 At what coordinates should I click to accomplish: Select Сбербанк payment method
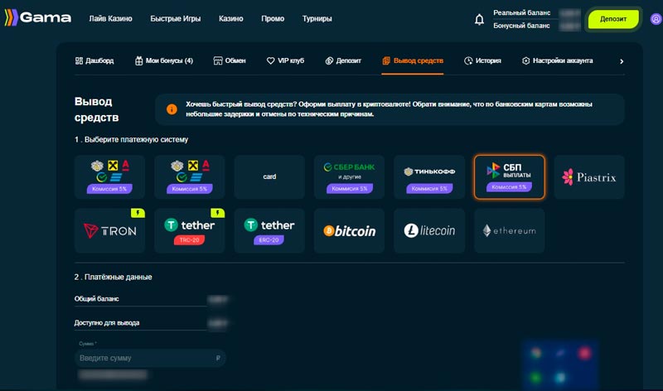(x=349, y=176)
